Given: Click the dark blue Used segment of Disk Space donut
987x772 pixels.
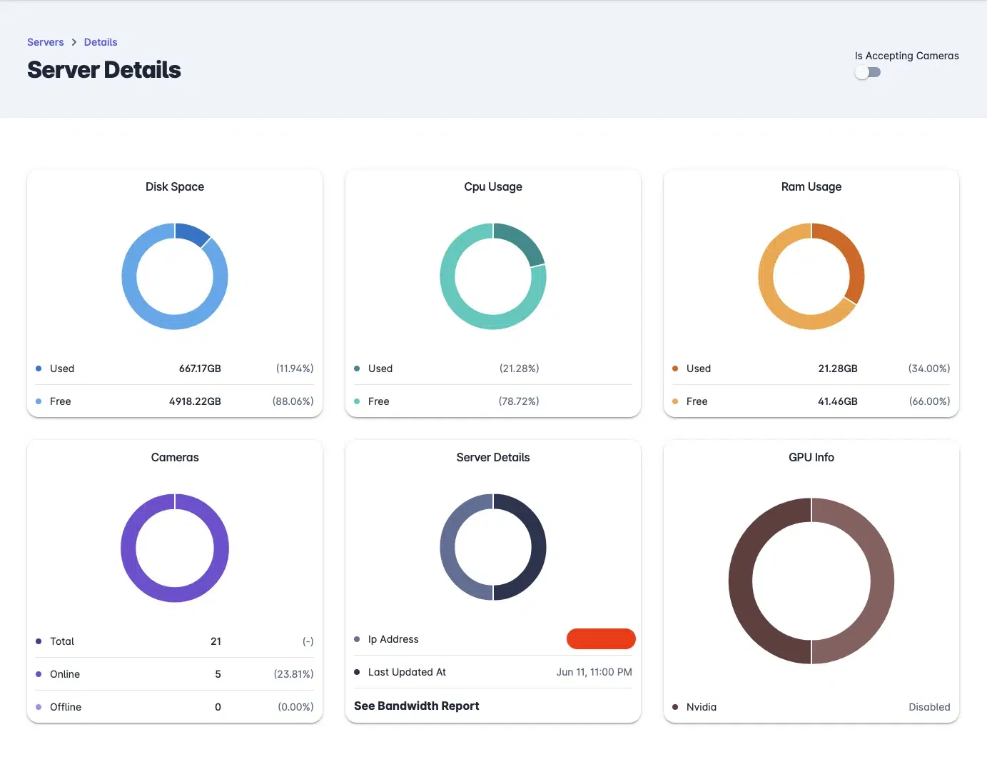Looking at the screenshot, I should 191,234.
